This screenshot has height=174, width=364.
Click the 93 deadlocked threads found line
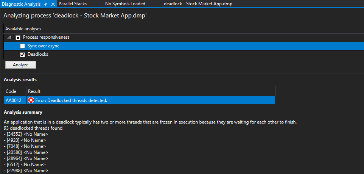point(34,128)
